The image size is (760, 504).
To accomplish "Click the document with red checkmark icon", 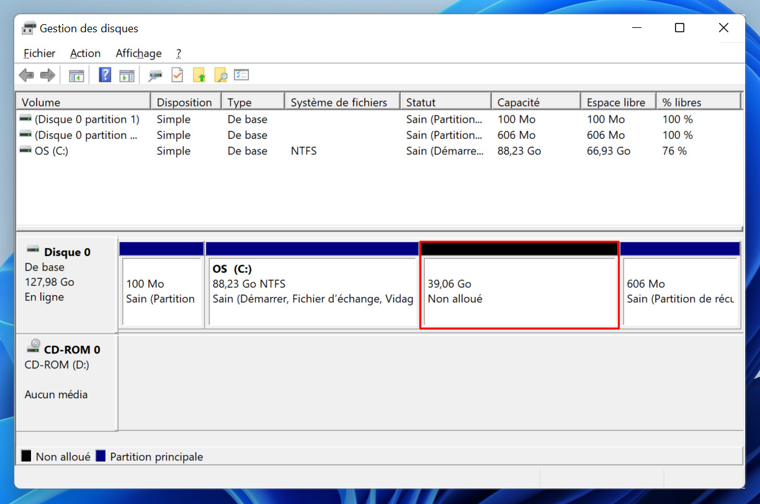I will tap(177, 76).
